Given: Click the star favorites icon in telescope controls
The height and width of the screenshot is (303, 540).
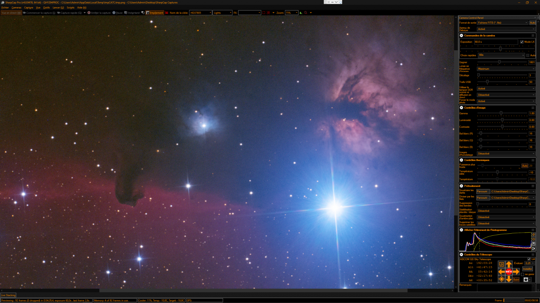Looking at the screenshot, I should 525,279.
